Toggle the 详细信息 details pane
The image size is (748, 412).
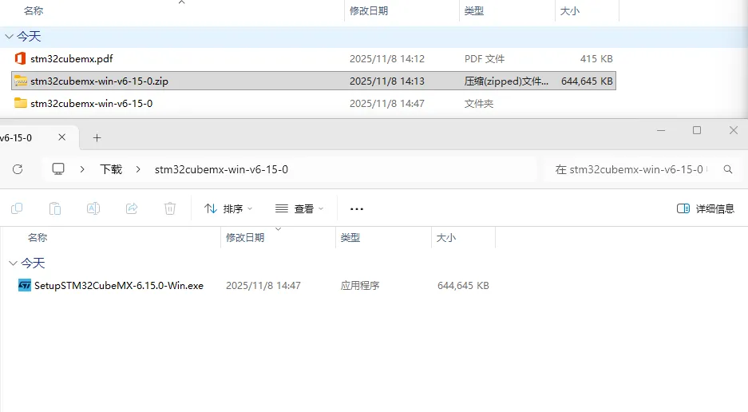(x=706, y=208)
